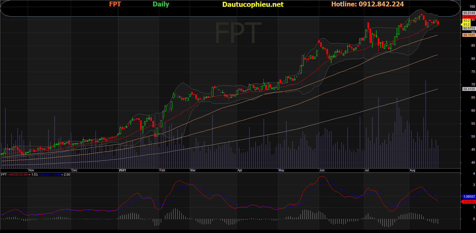The width and height of the screenshot is (476, 233).
Task: Click the Hotline 0912.842.224 text
Action: tap(367, 4)
